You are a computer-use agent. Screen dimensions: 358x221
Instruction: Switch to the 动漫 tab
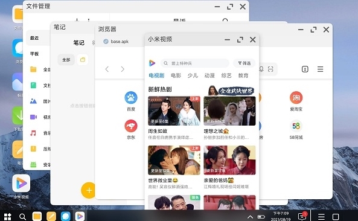point(209,75)
